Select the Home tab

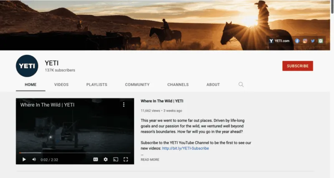(30, 85)
